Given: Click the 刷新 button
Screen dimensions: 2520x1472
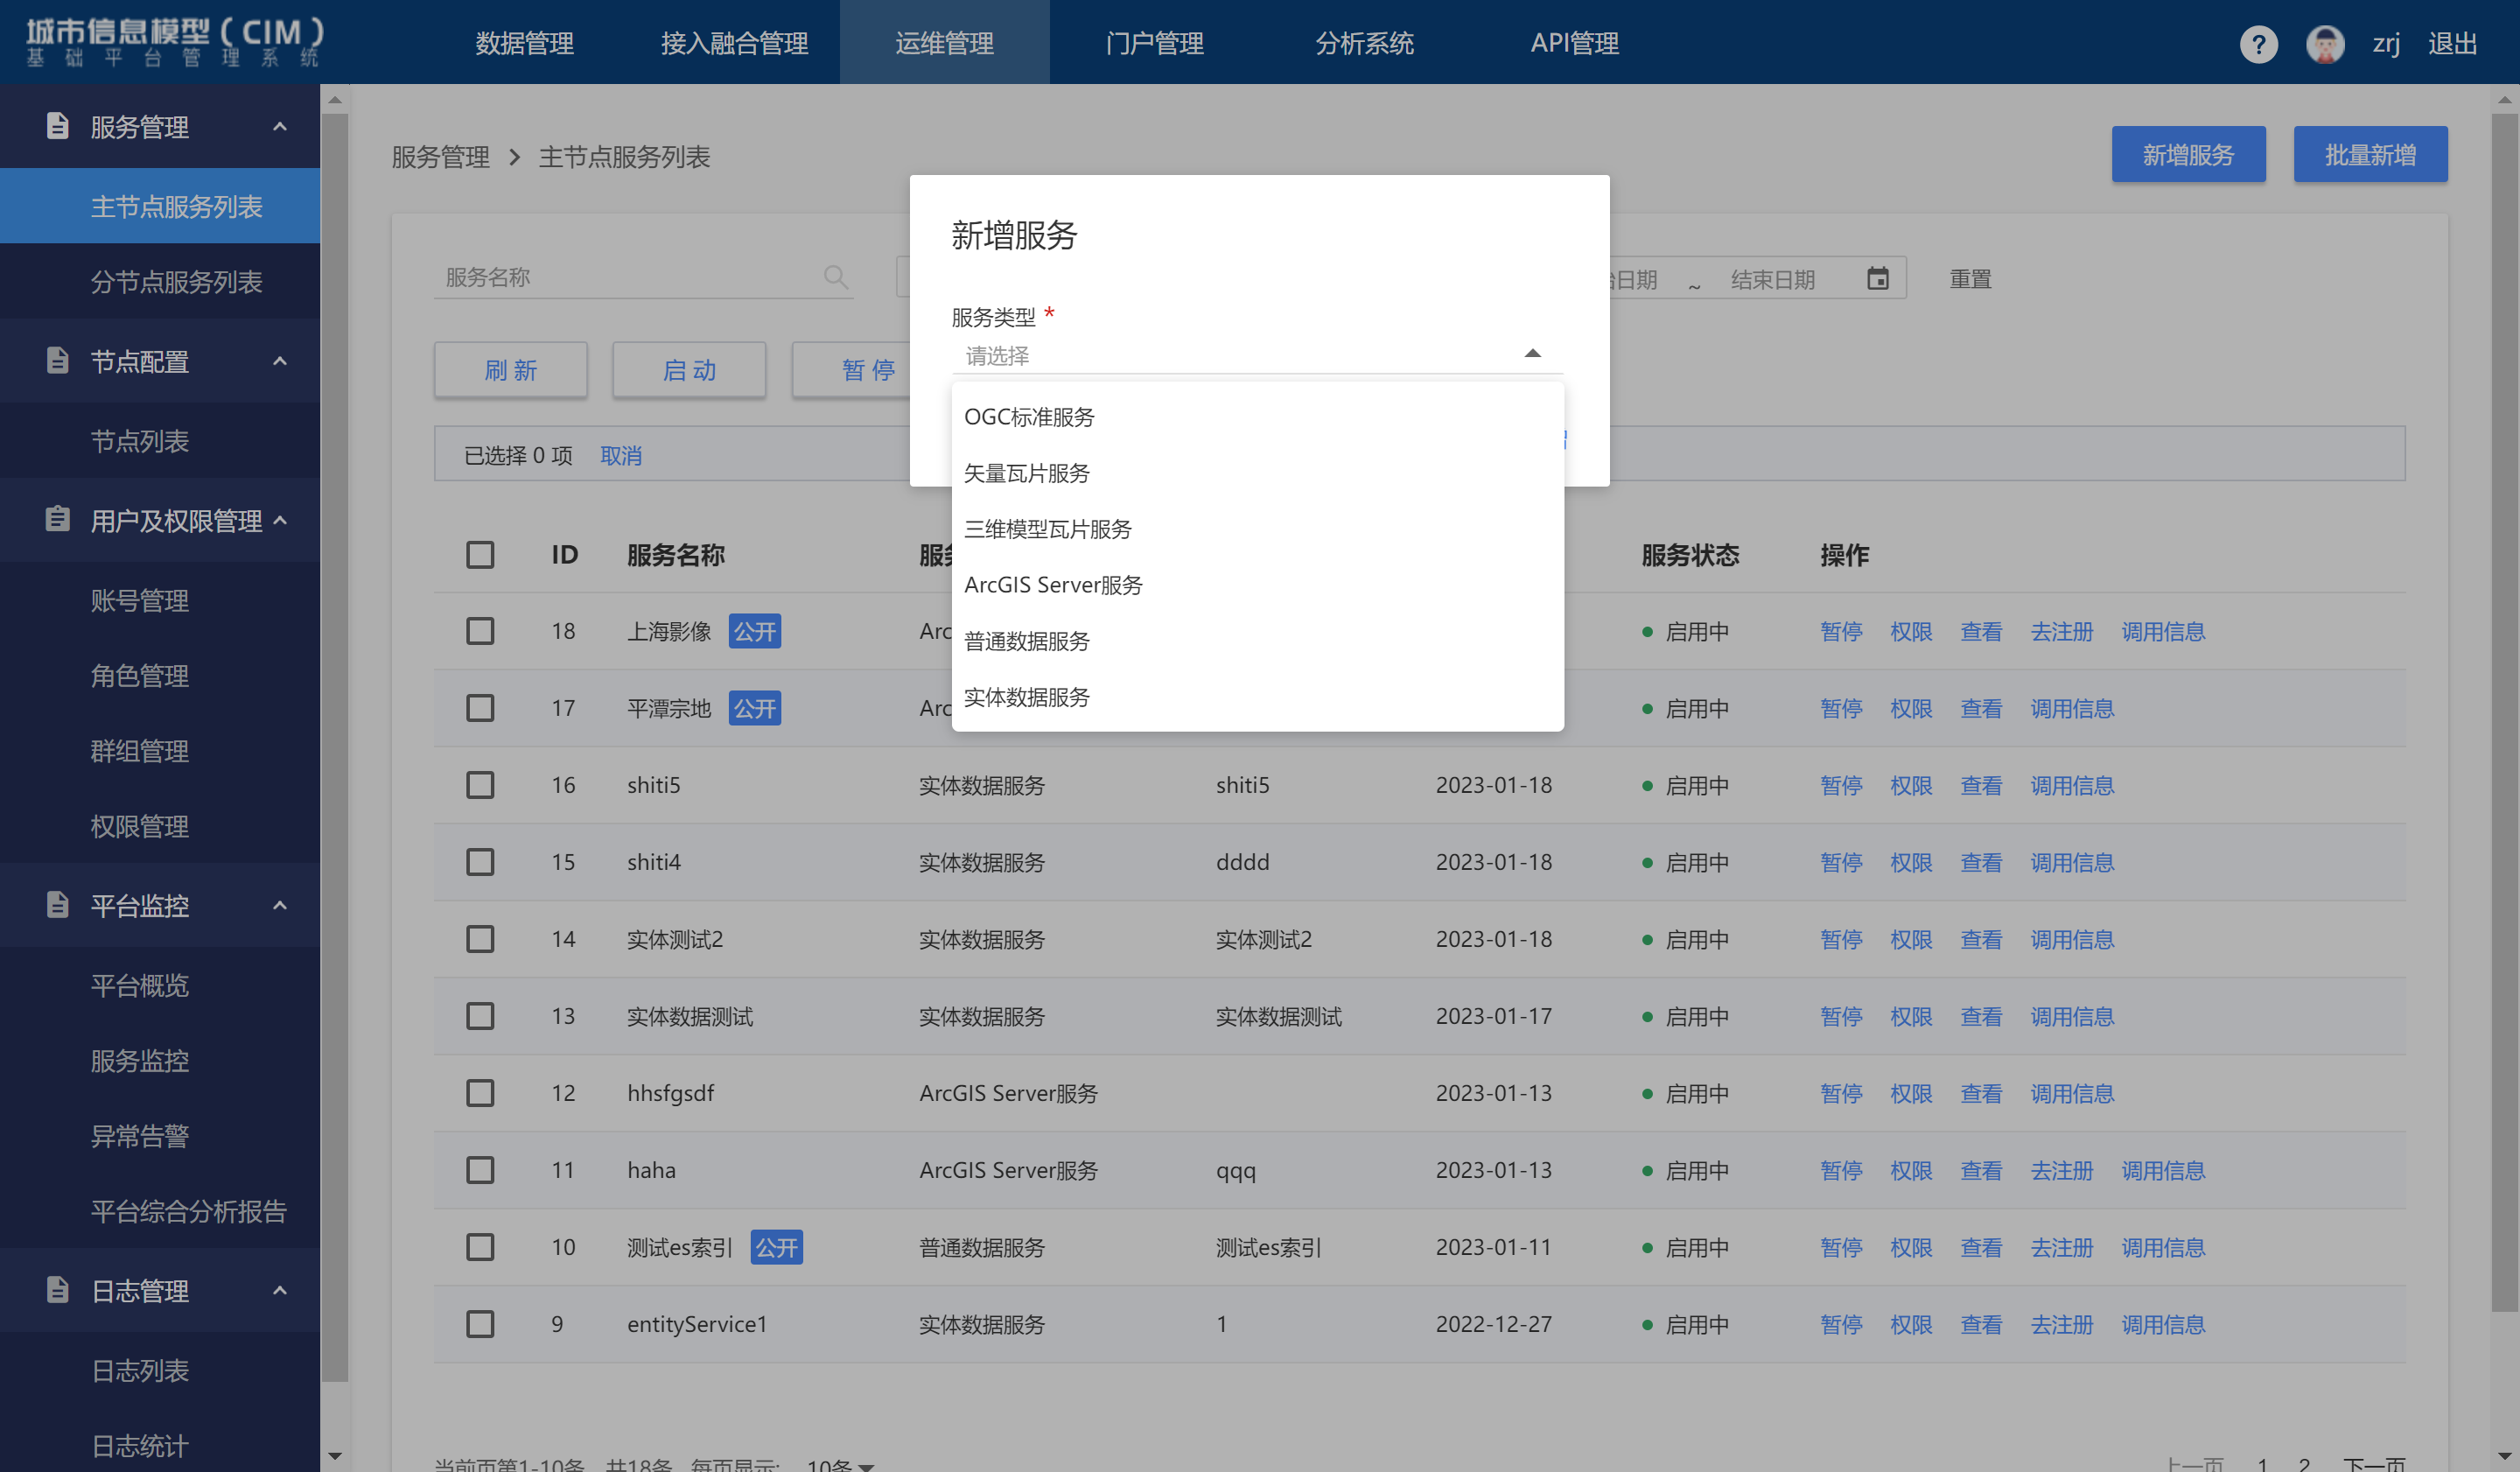Looking at the screenshot, I should point(511,370).
